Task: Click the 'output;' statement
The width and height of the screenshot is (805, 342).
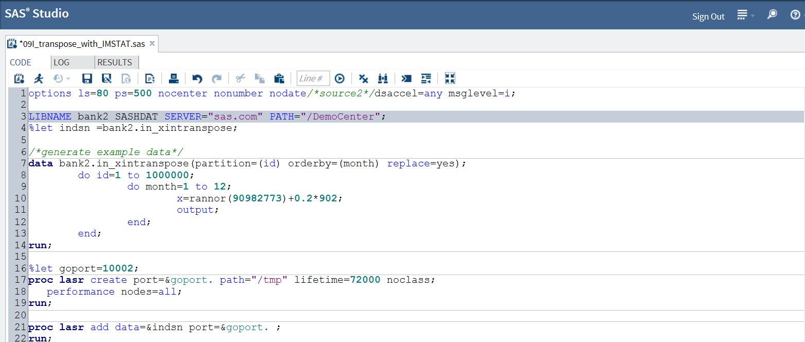Action: 198,210
